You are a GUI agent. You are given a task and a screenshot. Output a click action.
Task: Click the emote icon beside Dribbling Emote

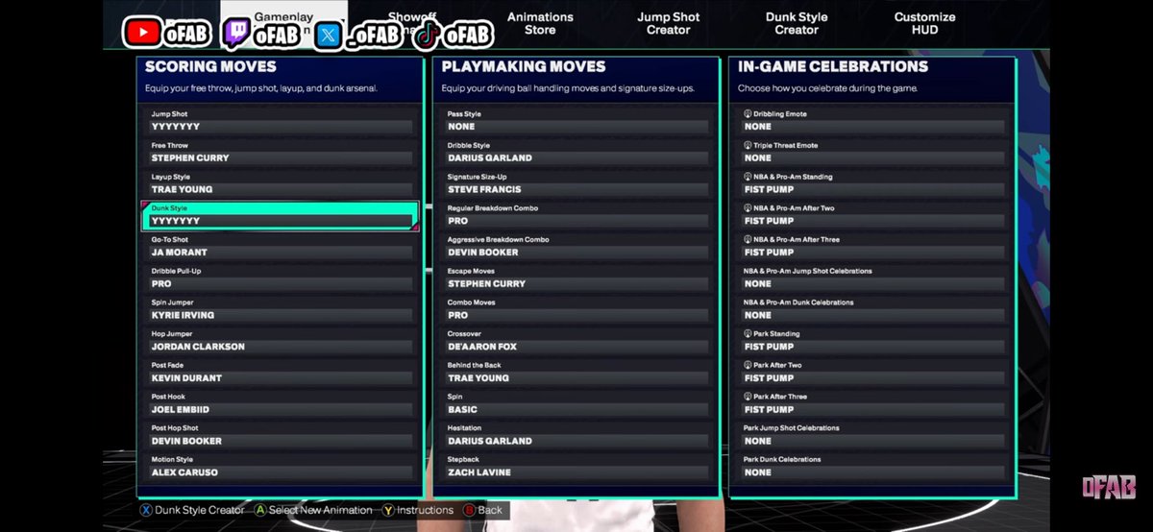(x=748, y=114)
